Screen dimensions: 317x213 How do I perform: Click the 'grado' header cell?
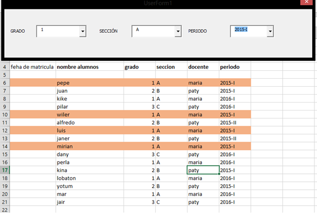click(139, 67)
